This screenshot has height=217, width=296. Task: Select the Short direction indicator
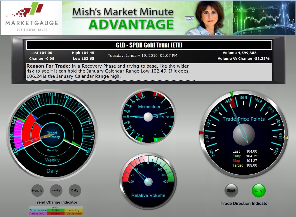[231, 191]
